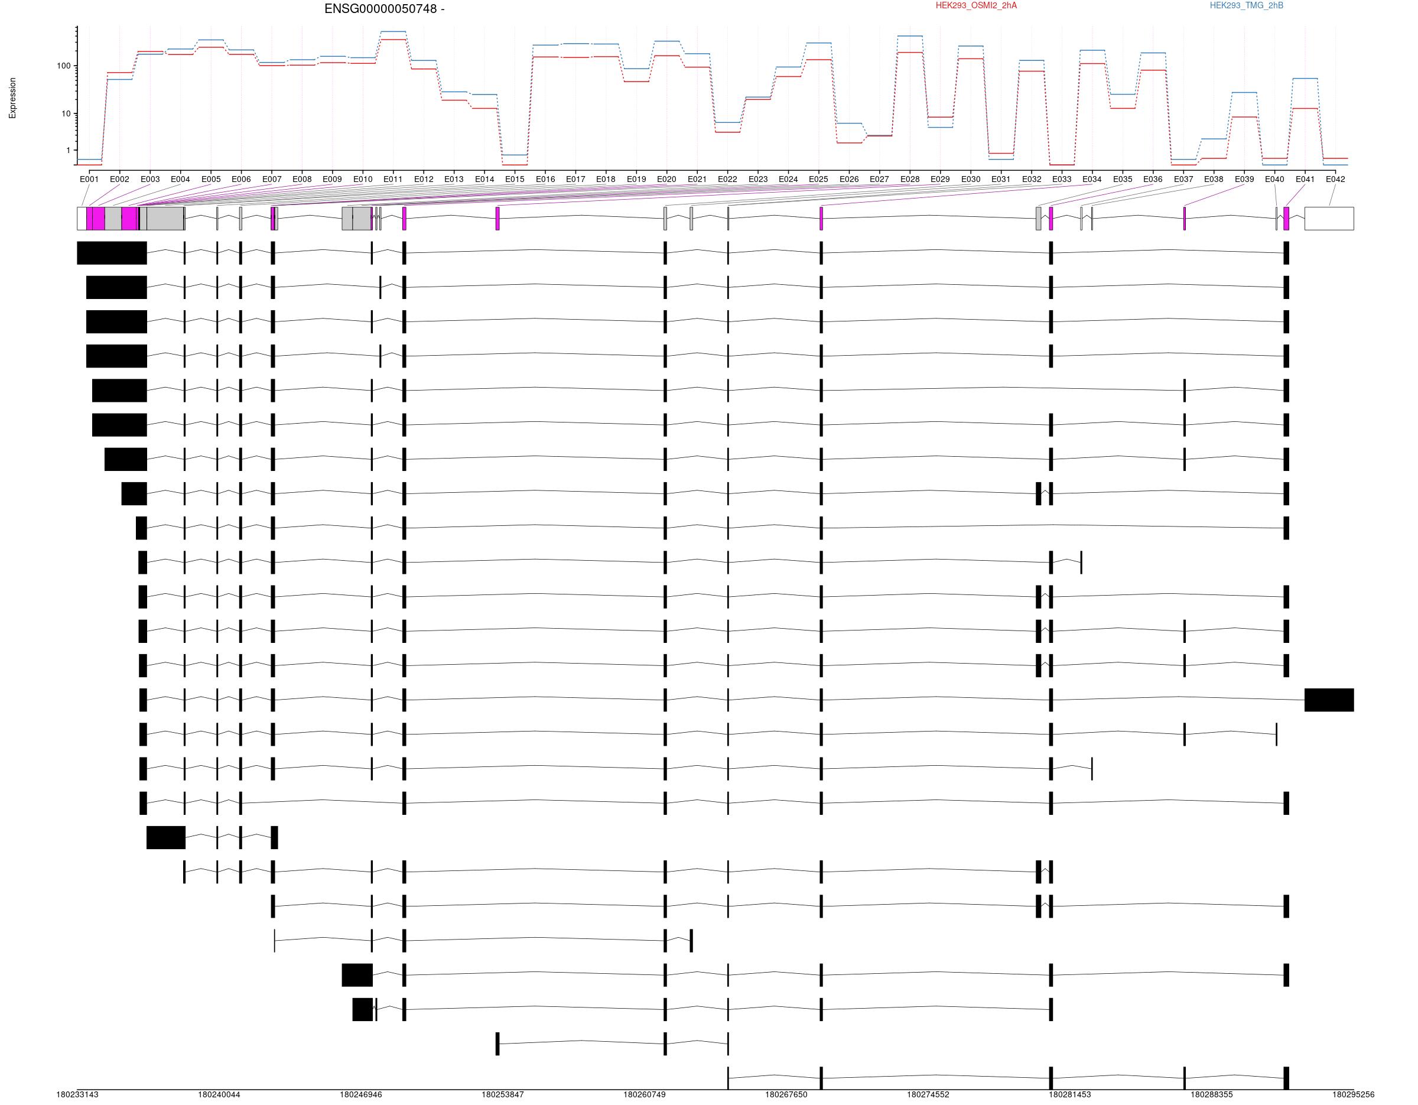Click the y-axis tick value 100
This screenshot has height=1105, width=1418.
[64, 66]
